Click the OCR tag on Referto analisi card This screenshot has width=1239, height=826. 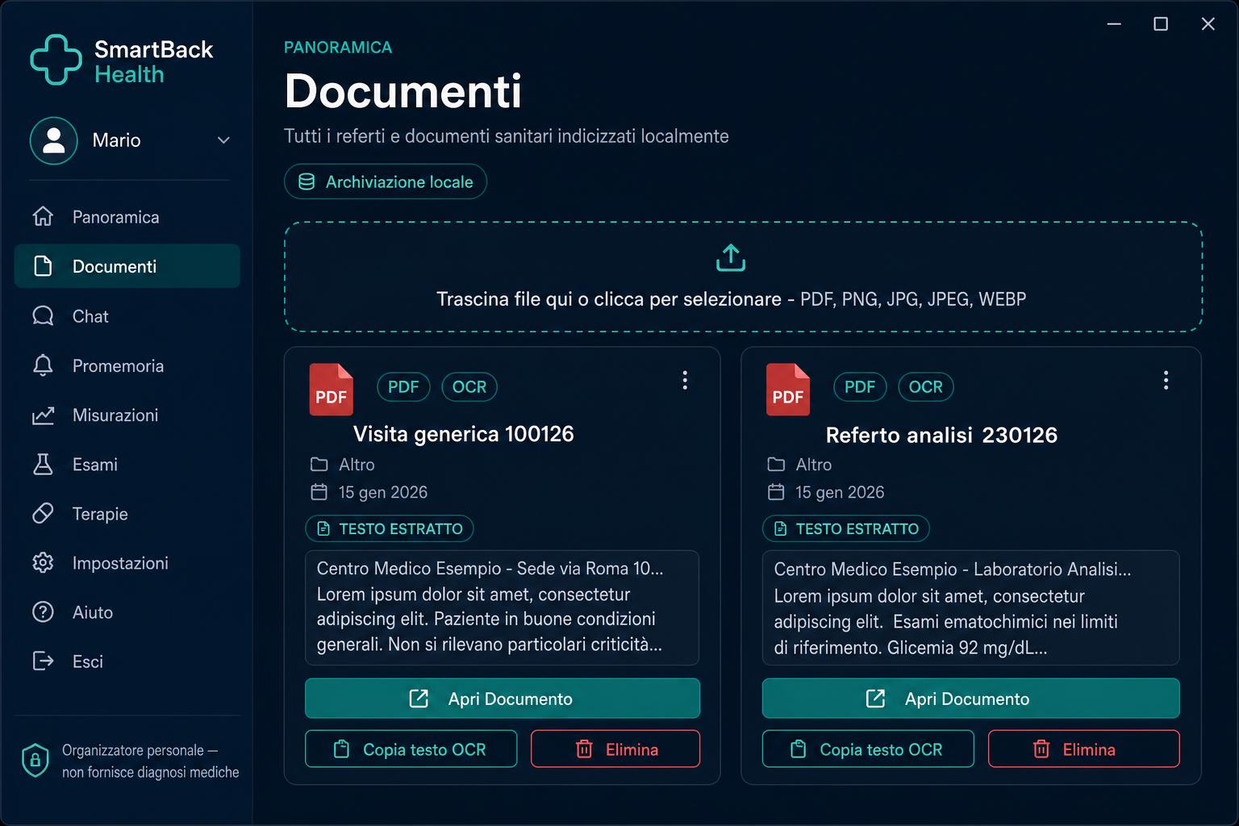click(x=926, y=387)
